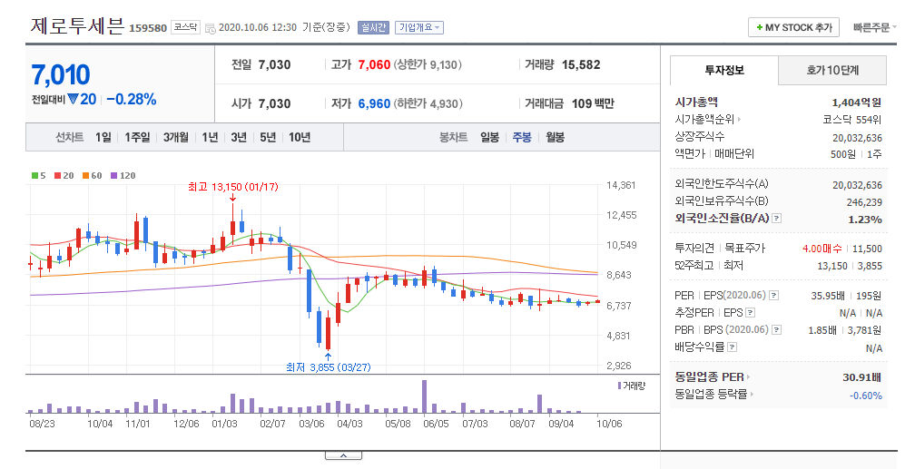Add stock via MY STOCK 추가 button
Image resolution: width=915 pixels, height=469 pixels.
(793, 27)
